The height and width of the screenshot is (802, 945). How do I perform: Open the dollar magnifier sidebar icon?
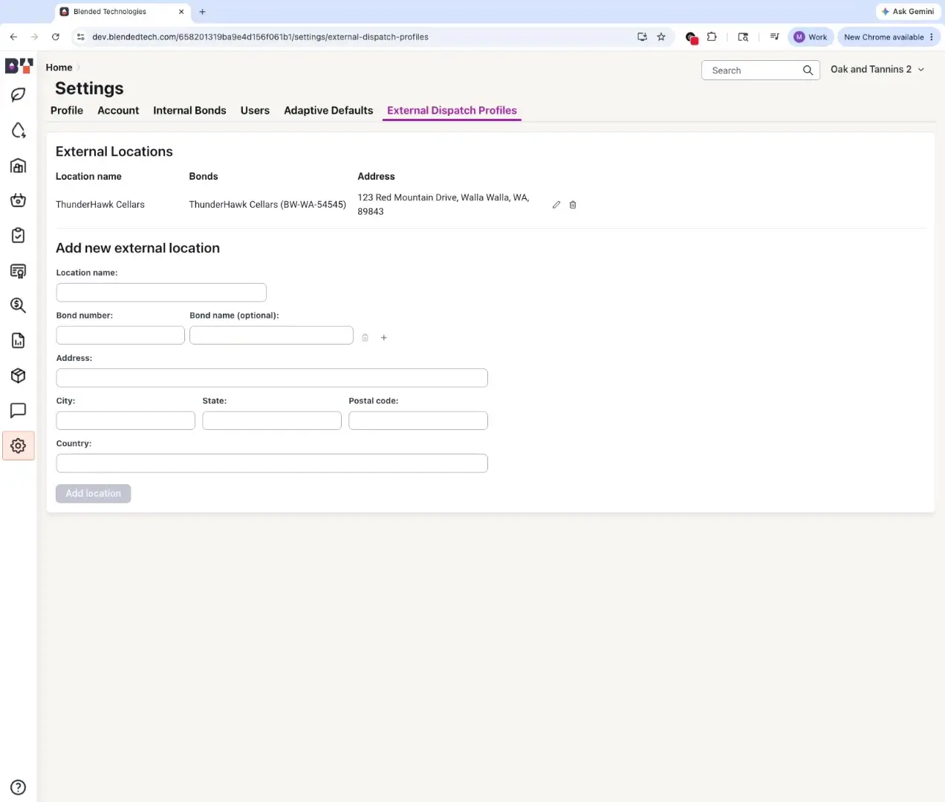(19, 305)
